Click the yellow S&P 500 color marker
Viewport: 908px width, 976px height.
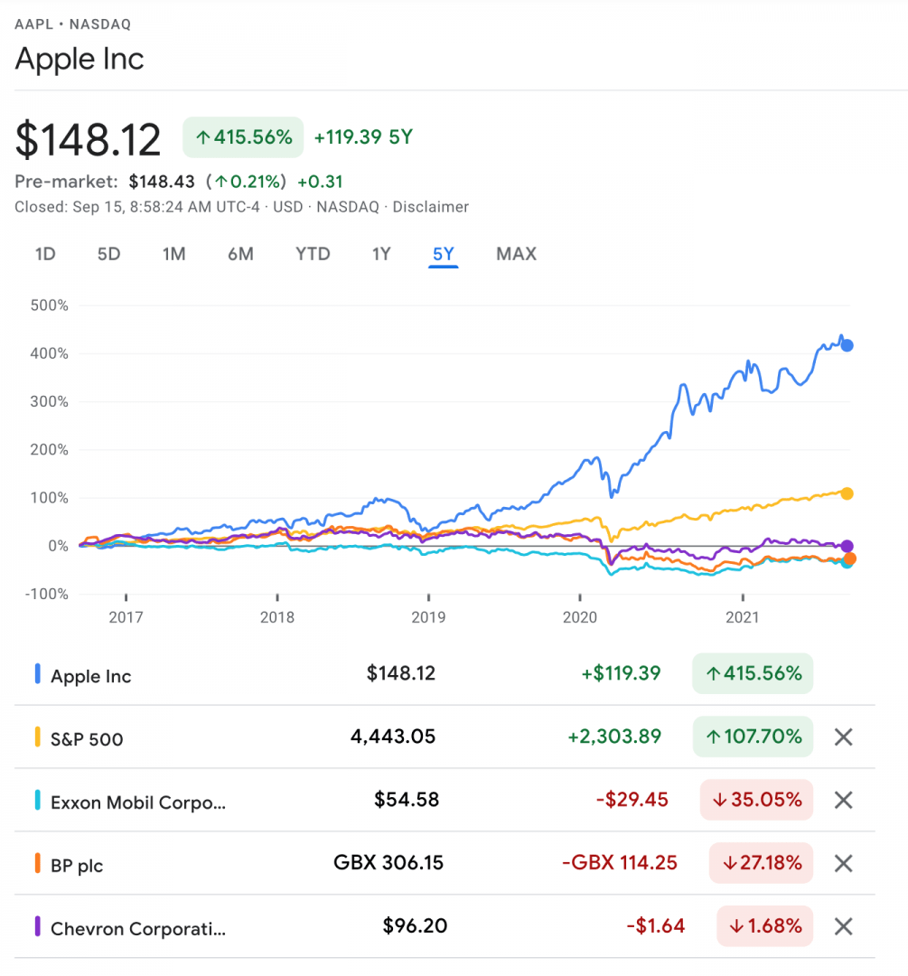(x=37, y=737)
